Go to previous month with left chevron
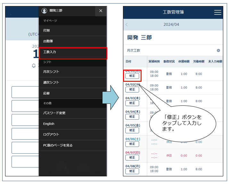The width and height of the screenshot is (229, 184). point(127,25)
